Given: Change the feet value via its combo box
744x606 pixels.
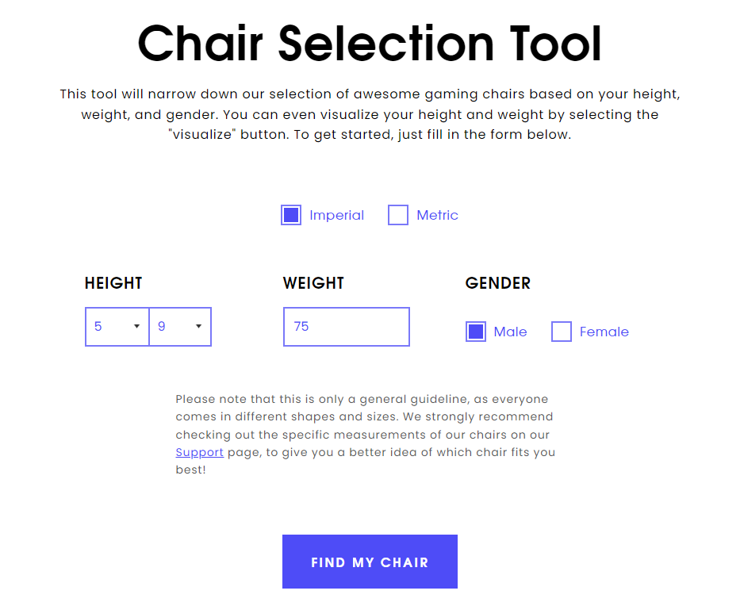Looking at the screenshot, I should (117, 326).
